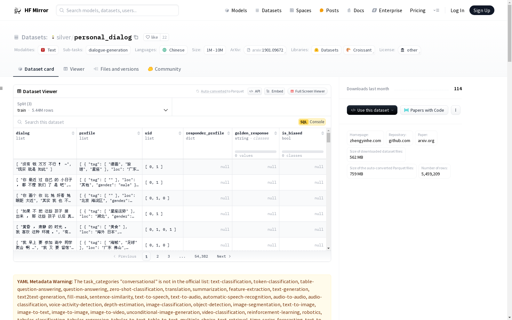The height and width of the screenshot is (320, 512).
Task: Open the arxiv:1901.09672 tag
Action: point(265,50)
